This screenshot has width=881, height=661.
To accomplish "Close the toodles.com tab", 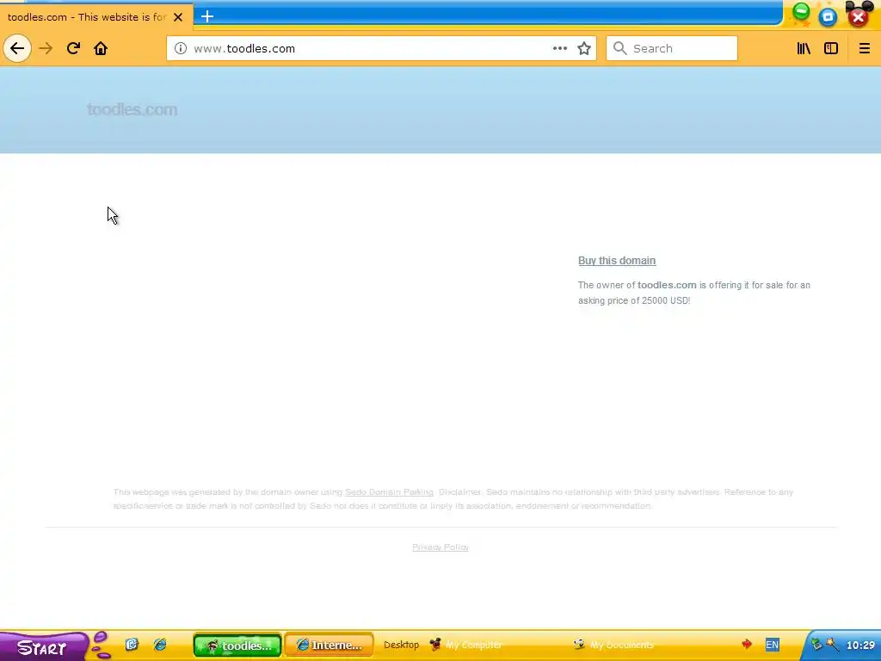I will (178, 17).
